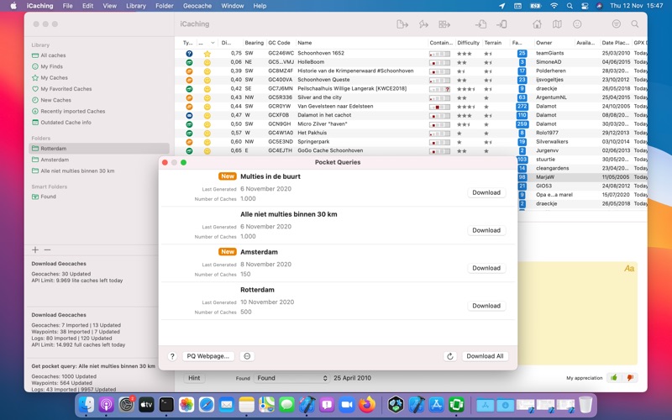Click the yellow notes area
Screen dimensions: 672x420
click(577, 313)
